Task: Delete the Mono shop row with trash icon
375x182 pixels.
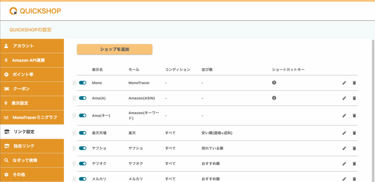Action: [x=354, y=83]
